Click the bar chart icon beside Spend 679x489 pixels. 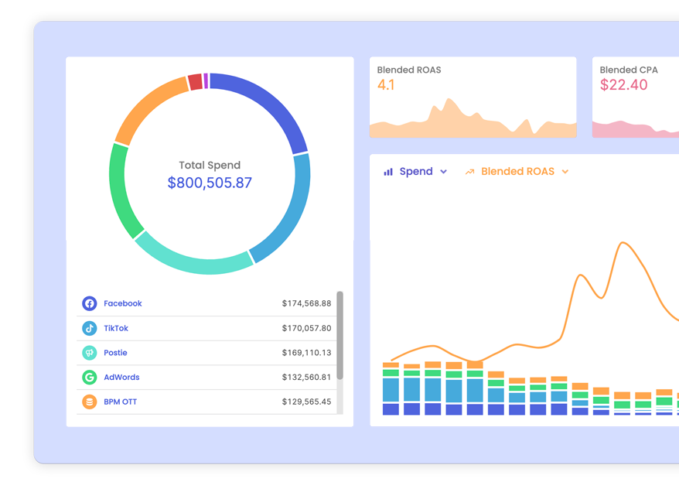(387, 171)
